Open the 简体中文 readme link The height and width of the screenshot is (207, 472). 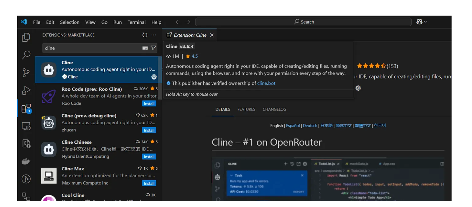pos(344,125)
